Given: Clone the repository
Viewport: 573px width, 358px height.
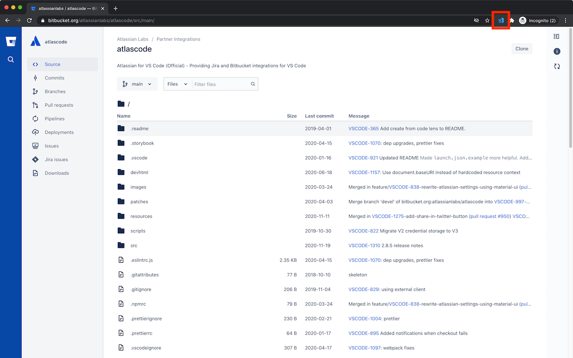Looking at the screenshot, I should point(522,49).
